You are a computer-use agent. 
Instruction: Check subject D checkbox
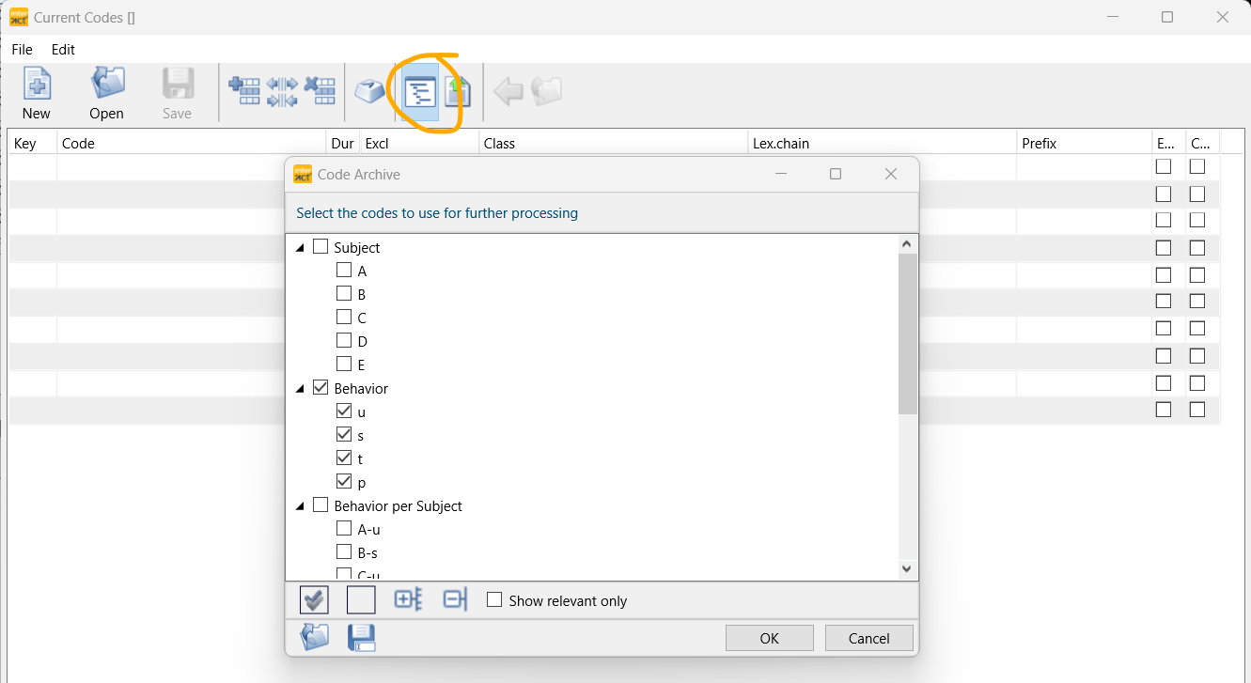pos(344,341)
